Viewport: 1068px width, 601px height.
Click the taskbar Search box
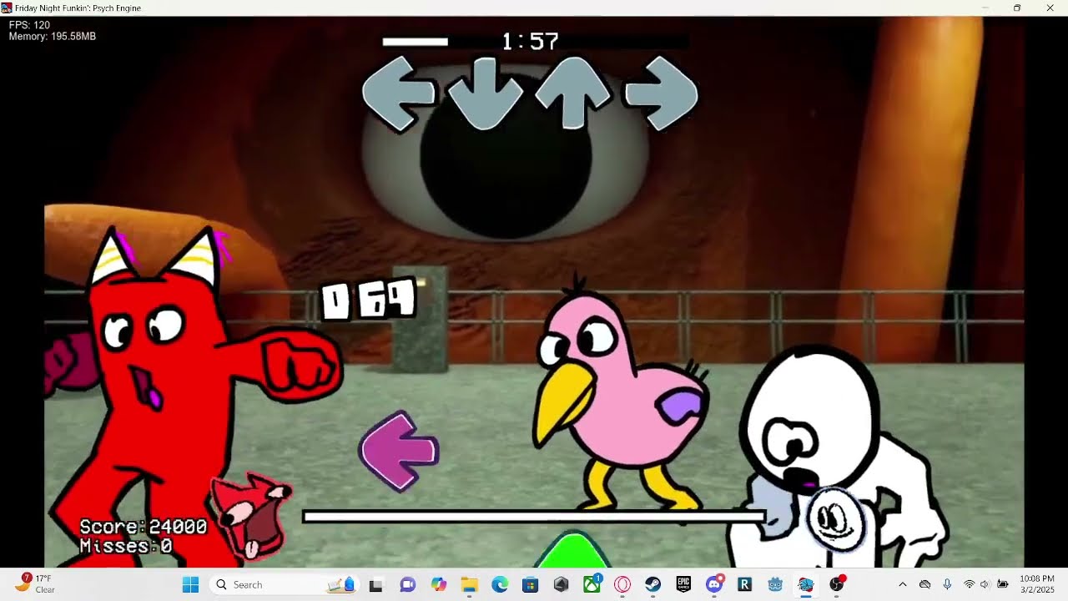coord(285,584)
